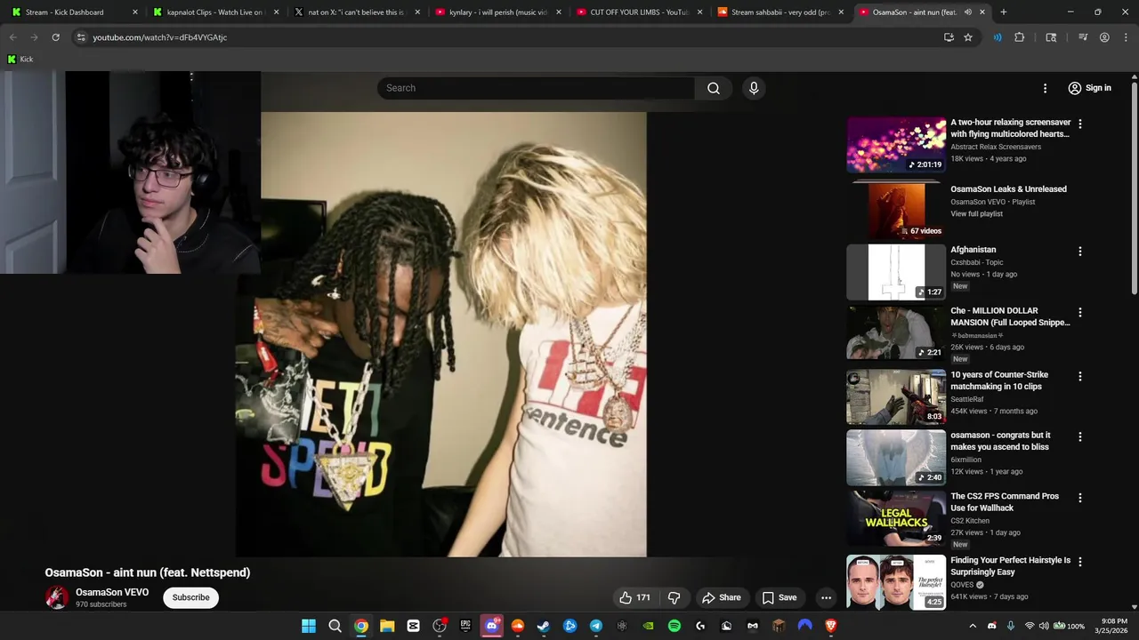Screen dimensions: 1139x640
Task: Open SoundCloud app from the taskbar
Action: click(x=518, y=626)
